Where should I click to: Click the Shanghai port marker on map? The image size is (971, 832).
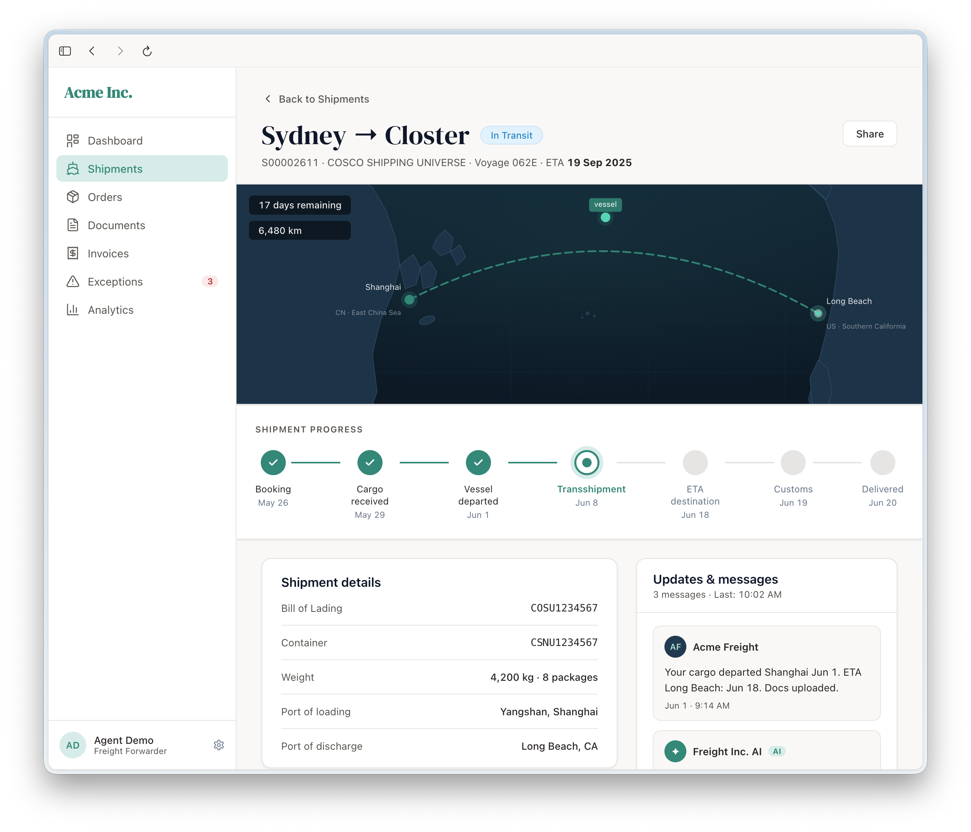[x=409, y=300]
